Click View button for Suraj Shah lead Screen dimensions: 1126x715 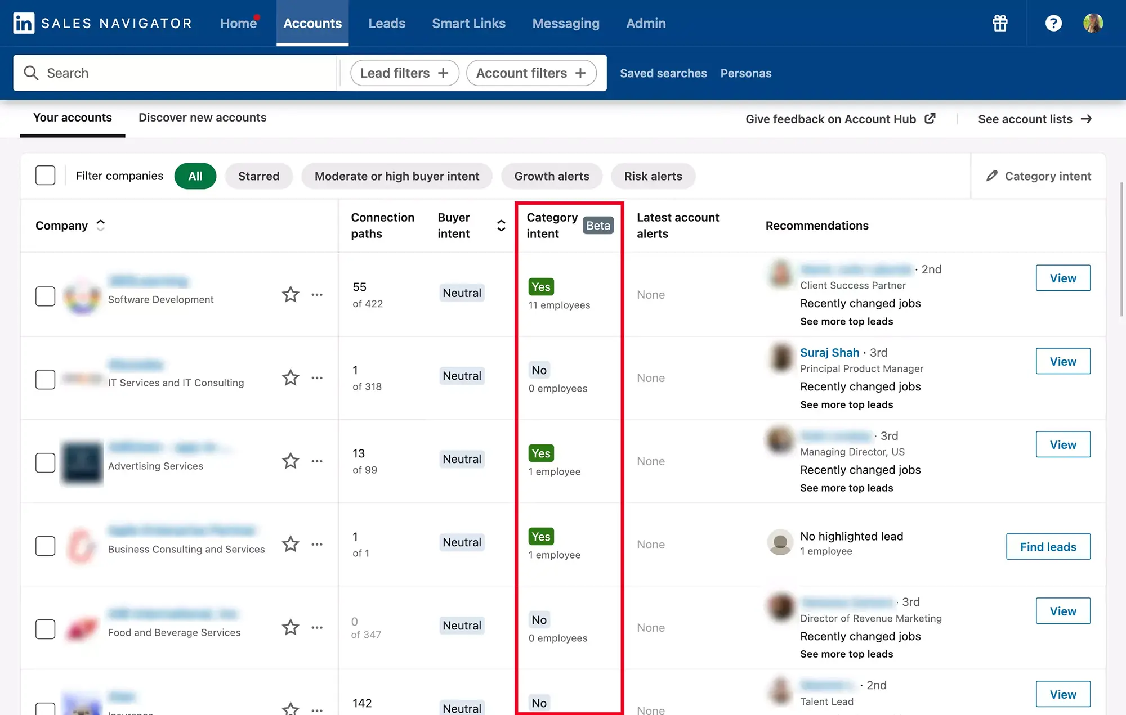click(x=1063, y=361)
